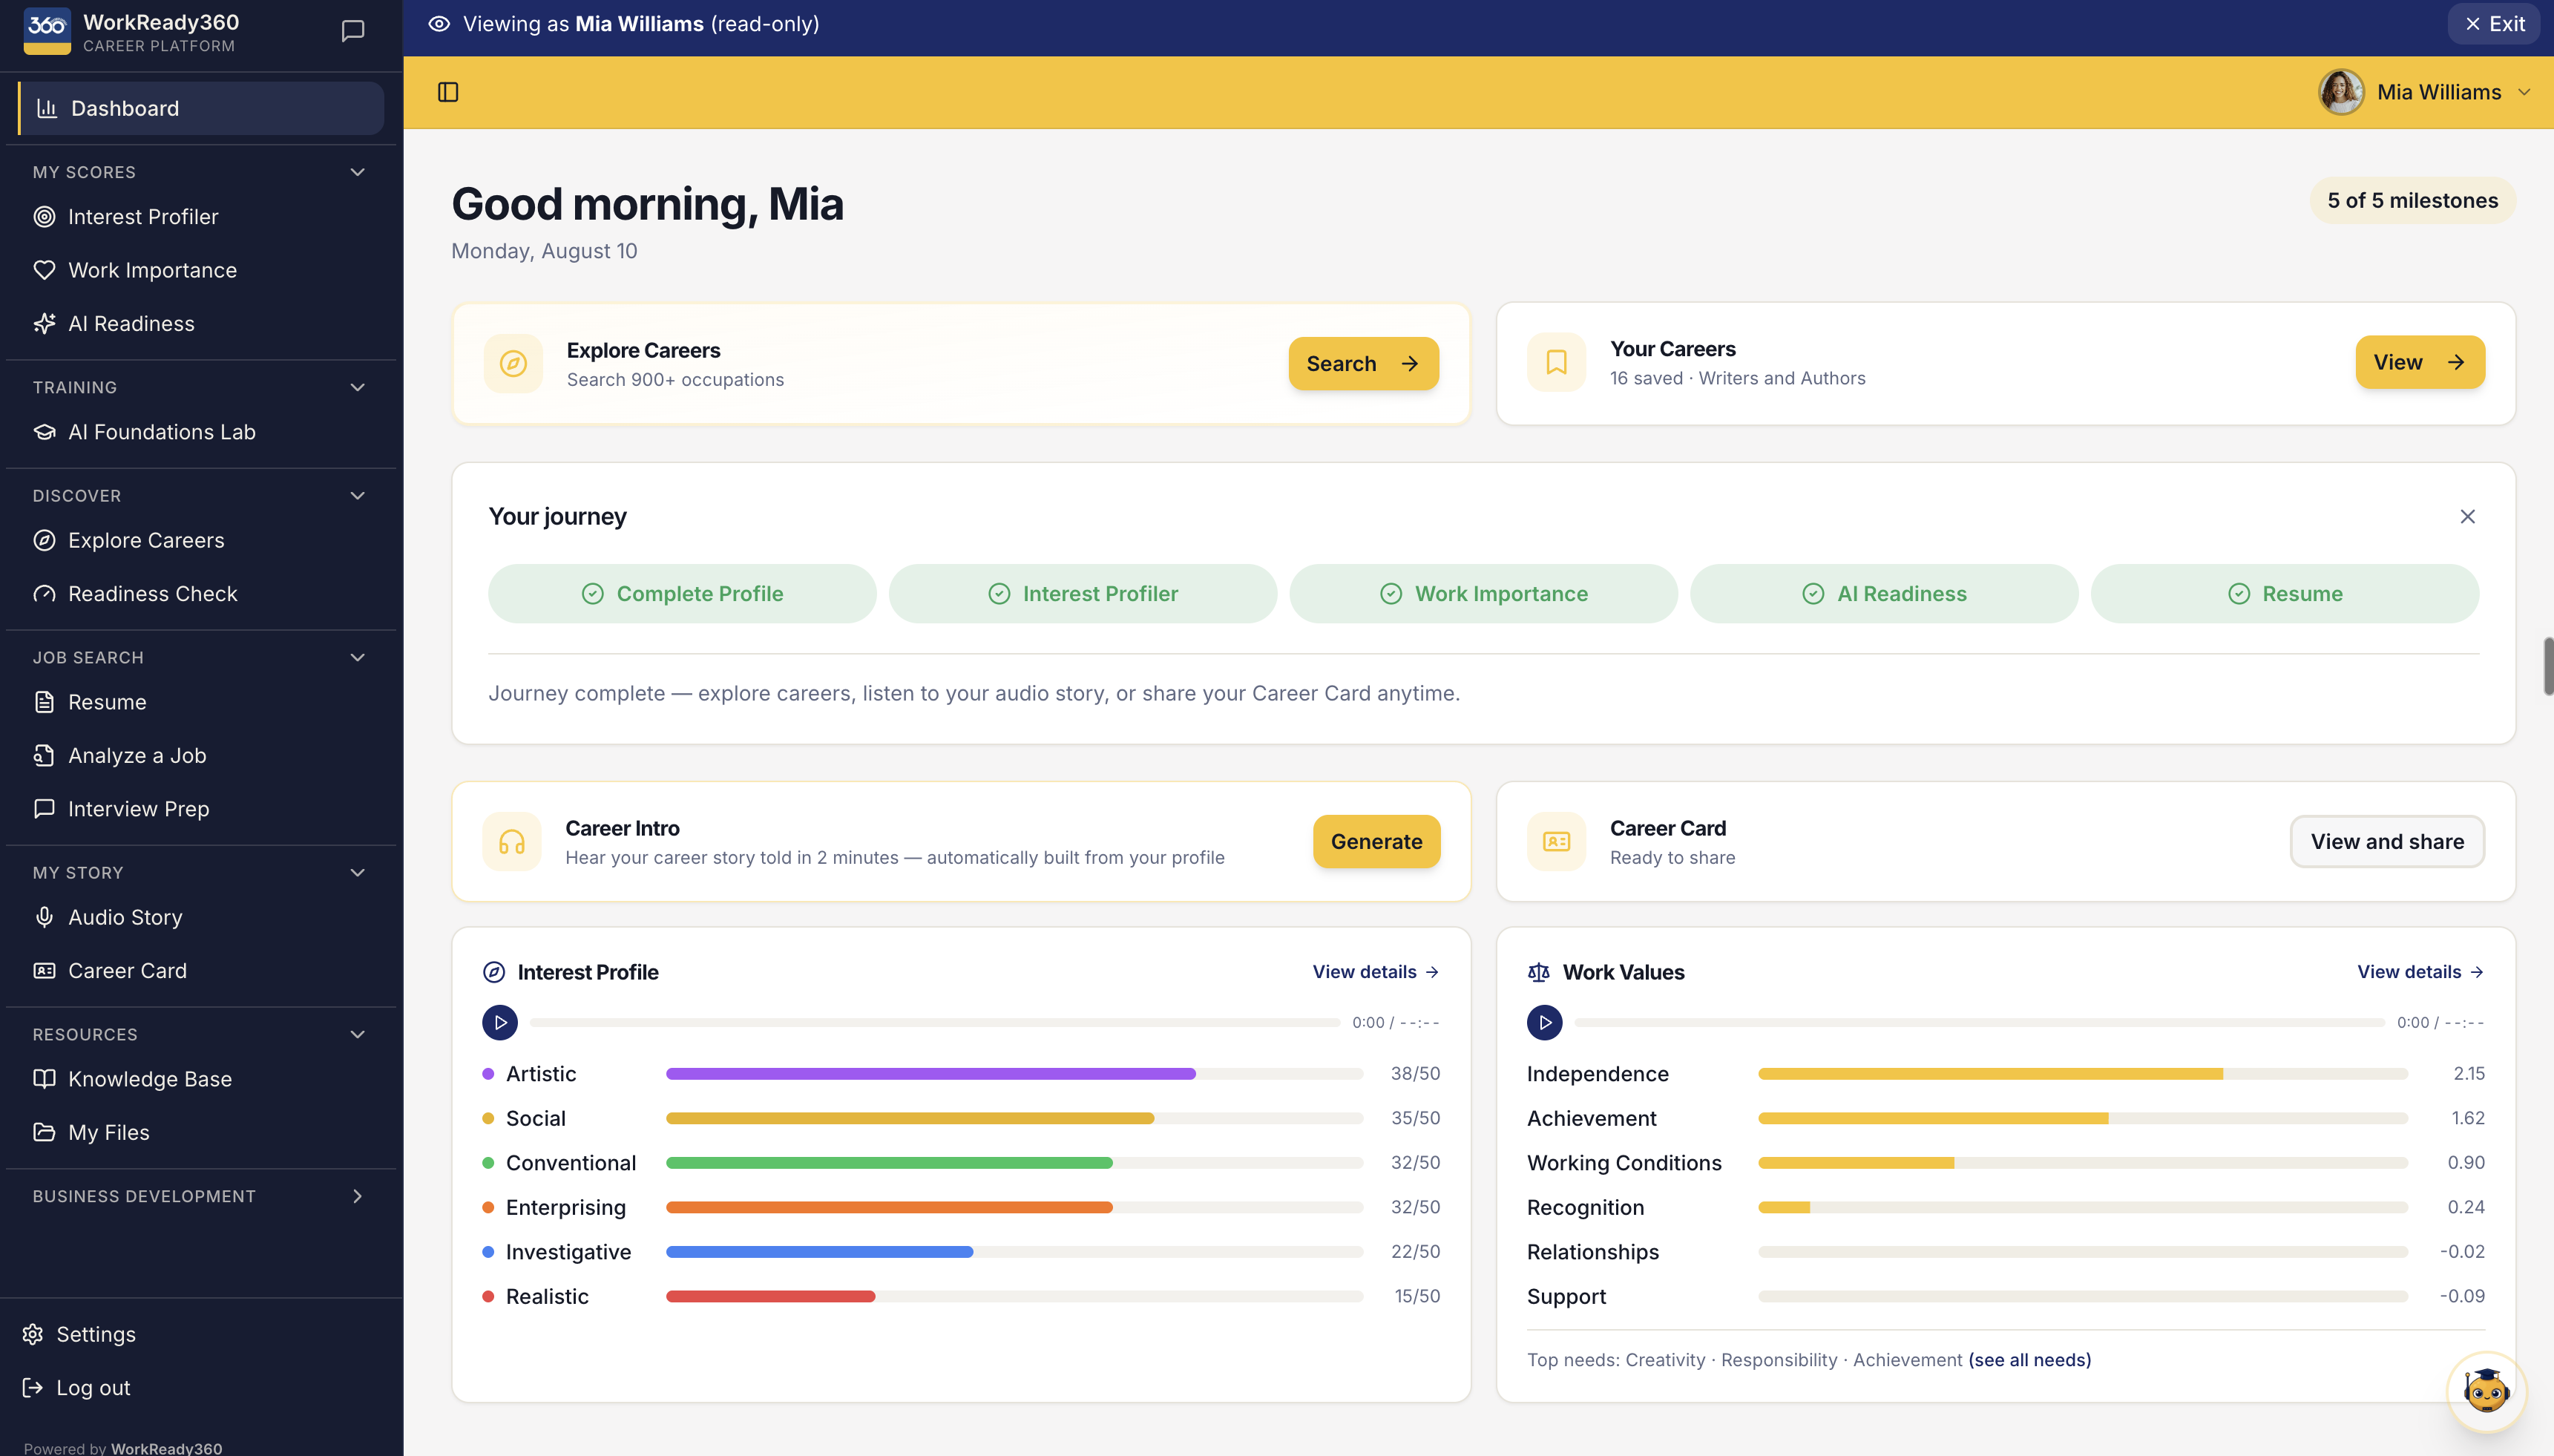
Task: Expand the Business Development section
Action: 358,1197
